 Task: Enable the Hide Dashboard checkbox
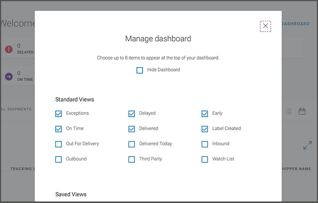pyautogui.click(x=140, y=70)
